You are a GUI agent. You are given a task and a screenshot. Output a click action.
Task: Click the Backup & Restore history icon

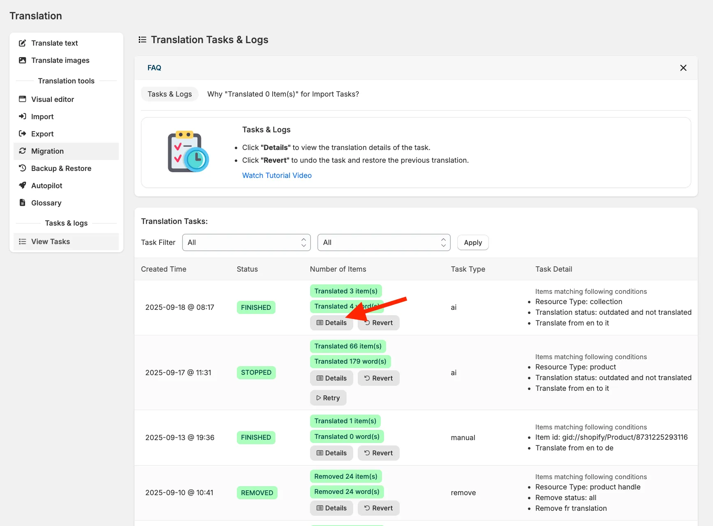(x=23, y=168)
